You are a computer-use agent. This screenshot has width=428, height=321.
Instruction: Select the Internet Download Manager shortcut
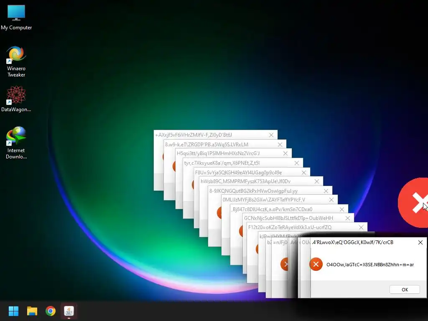(16, 143)
